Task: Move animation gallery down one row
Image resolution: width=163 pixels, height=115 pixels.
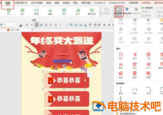Action: (100, 12)
